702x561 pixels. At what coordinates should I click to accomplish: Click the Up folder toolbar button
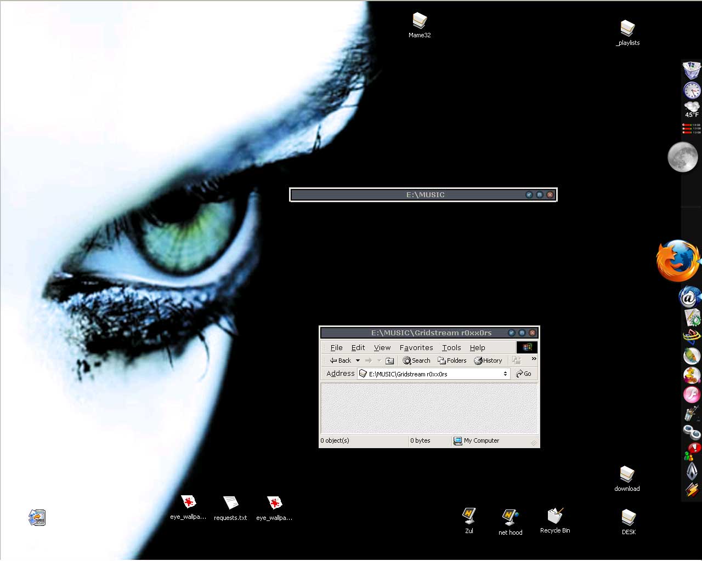pos(389,360)
